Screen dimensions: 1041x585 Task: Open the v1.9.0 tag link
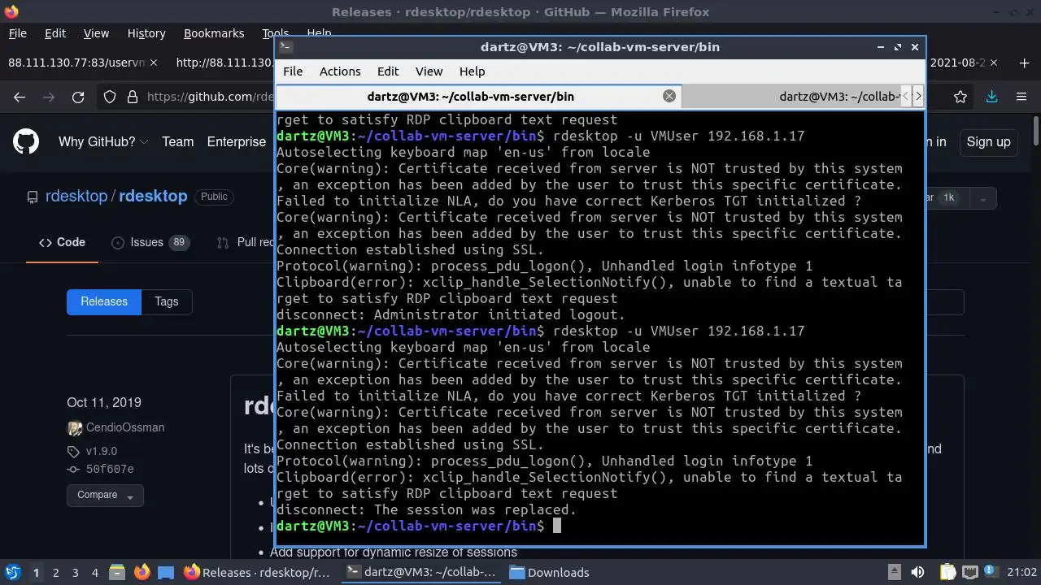click(x=102, y=452)
